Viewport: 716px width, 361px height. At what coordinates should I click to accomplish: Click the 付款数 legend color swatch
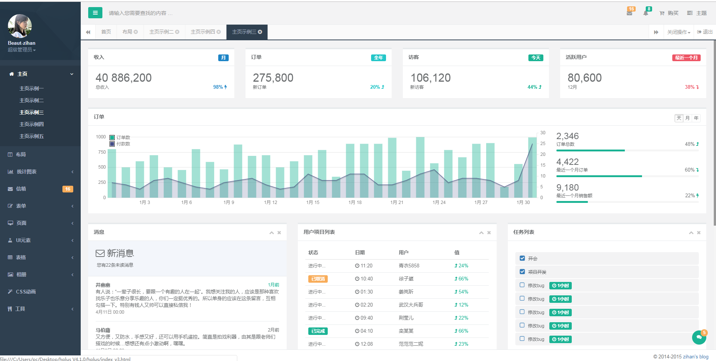pyautogui.click(x=112, y=144)
